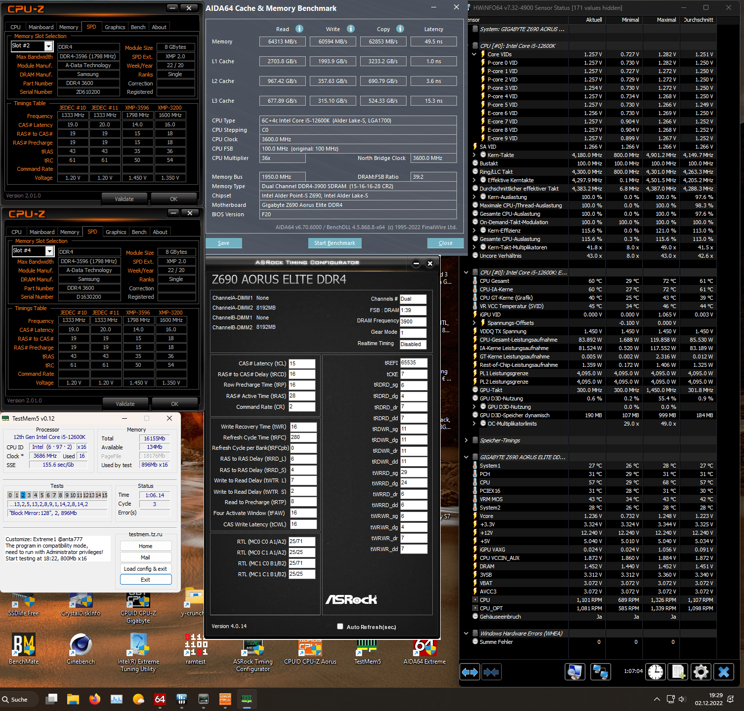
Task: Click HWiNFO collapse columns arrows icon
Action: pyautogui.click(x=492, y=672)
